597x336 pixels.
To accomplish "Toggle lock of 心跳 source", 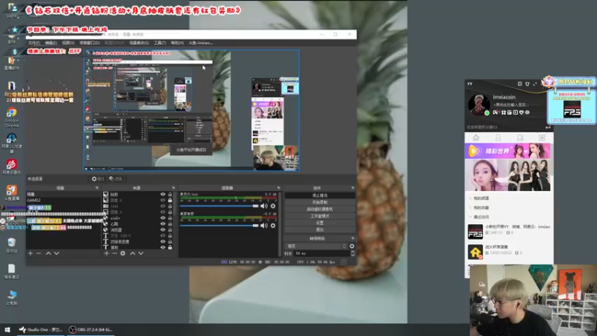I will (170, 224).
